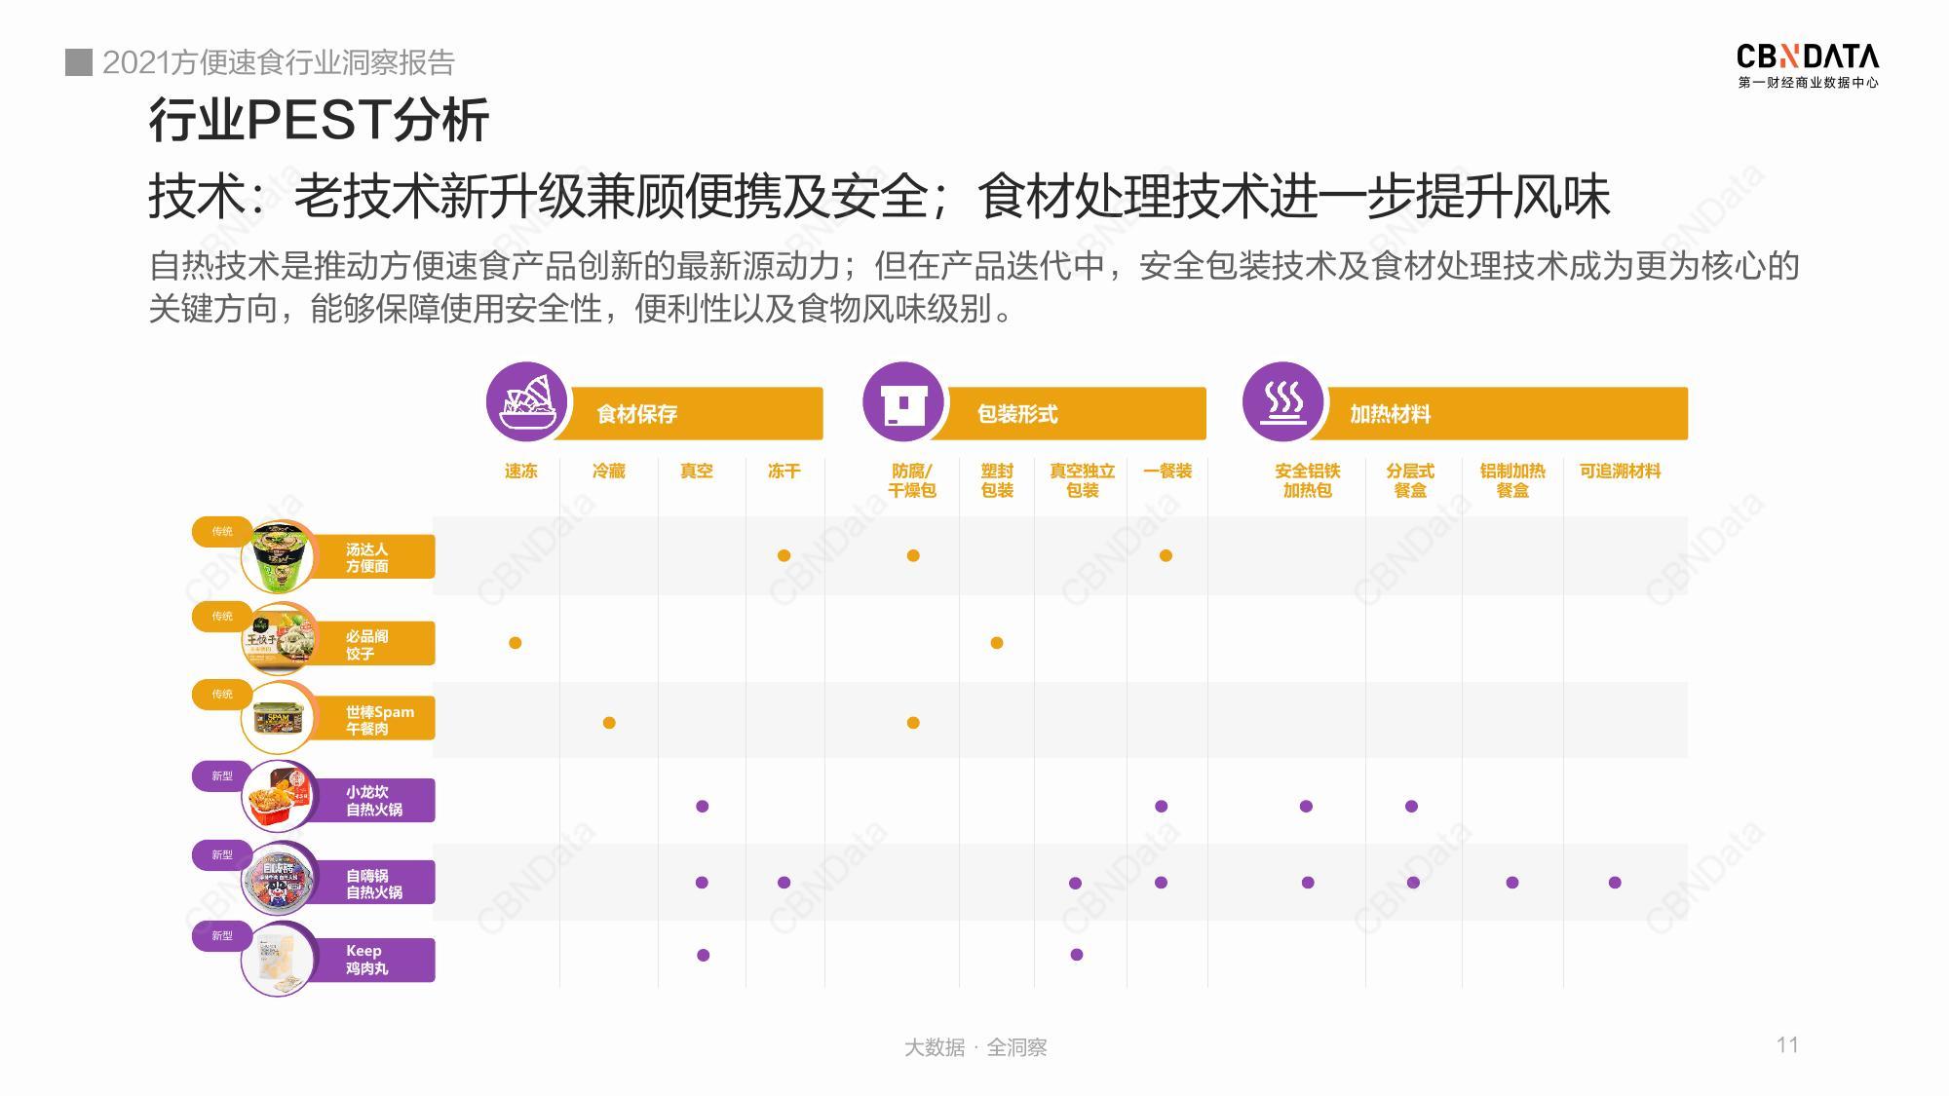Click the 汤达人 cup noodle product image

click(x=280, y=556)
